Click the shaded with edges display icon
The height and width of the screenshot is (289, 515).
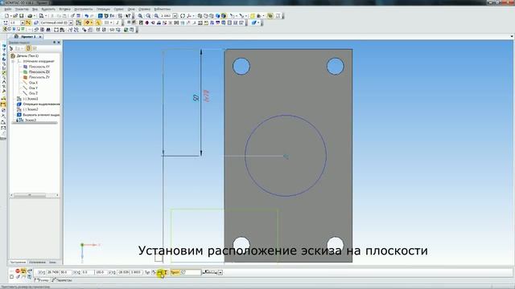224,16
